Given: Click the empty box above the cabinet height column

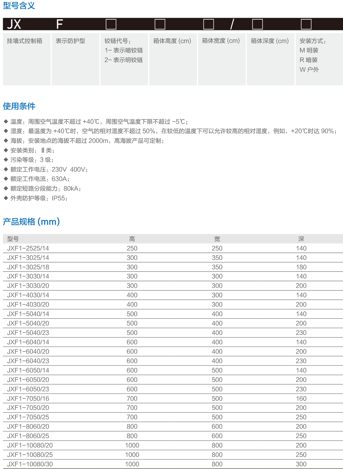Looking at the screenshot, I should (160, 24).
